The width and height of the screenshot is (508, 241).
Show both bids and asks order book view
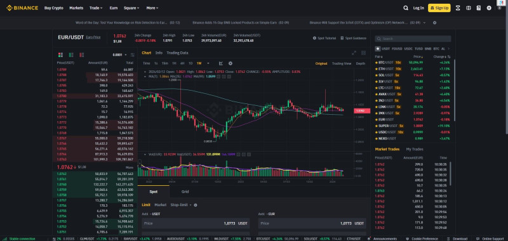60,55
